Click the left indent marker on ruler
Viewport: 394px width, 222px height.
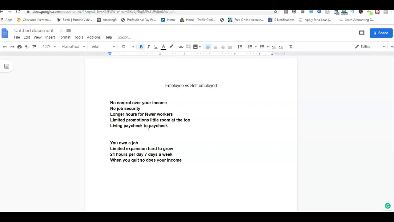point(110,54)
